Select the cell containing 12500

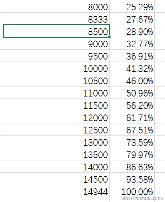[x=56, y=129]
